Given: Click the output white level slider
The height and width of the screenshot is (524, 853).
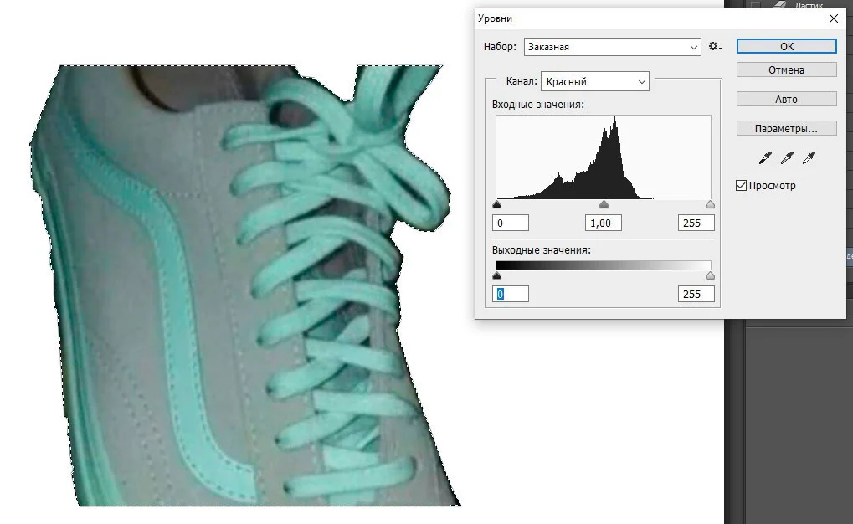Looking at the screenshot, I should pyautogui.click(x=710, y=276).
